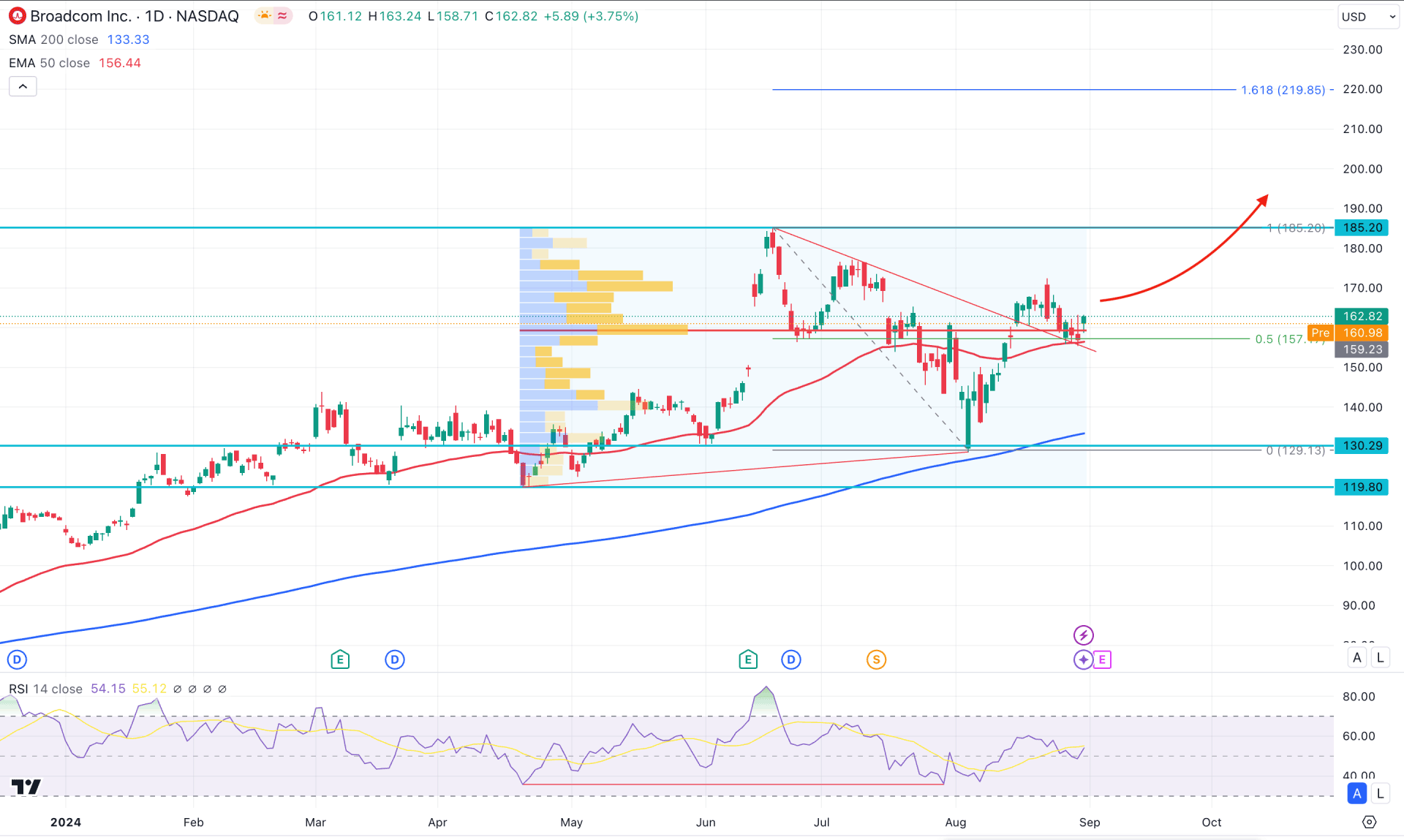Toggle auto scale A on the RSI pane
Image resolution: width=1404 pixels, height=840 pixels.
pyautogui.click(x=1357, y=793)
